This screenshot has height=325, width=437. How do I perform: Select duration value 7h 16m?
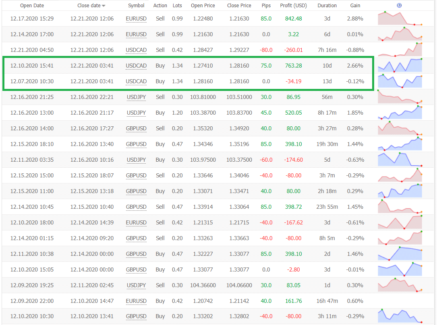pyautogui.click(x=327, y=50)
